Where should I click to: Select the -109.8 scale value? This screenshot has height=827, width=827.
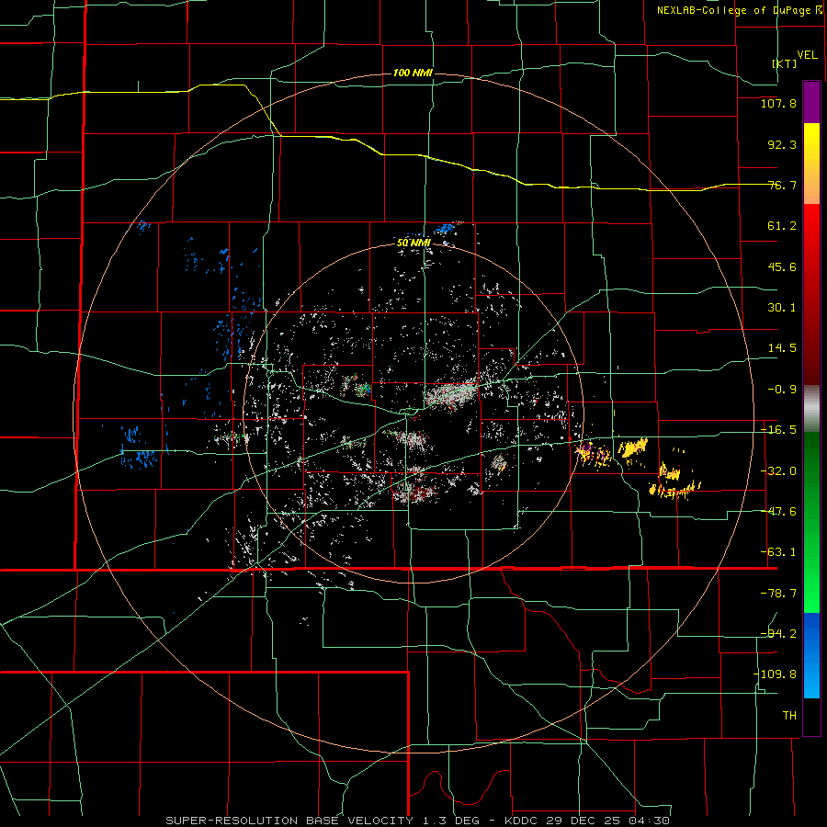click(x=775, y=674)
